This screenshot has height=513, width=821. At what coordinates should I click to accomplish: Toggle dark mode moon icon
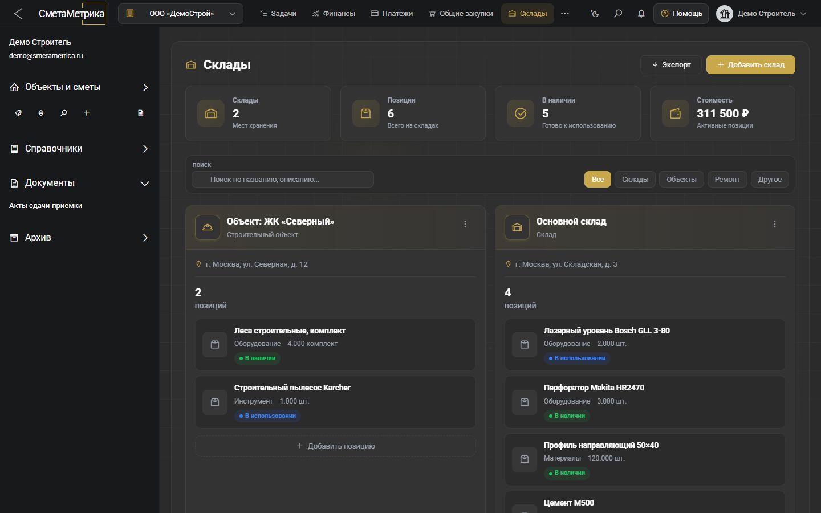595,14
